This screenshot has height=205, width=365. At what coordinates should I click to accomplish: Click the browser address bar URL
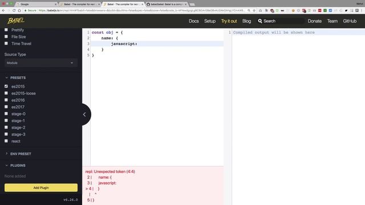[141, 10]
